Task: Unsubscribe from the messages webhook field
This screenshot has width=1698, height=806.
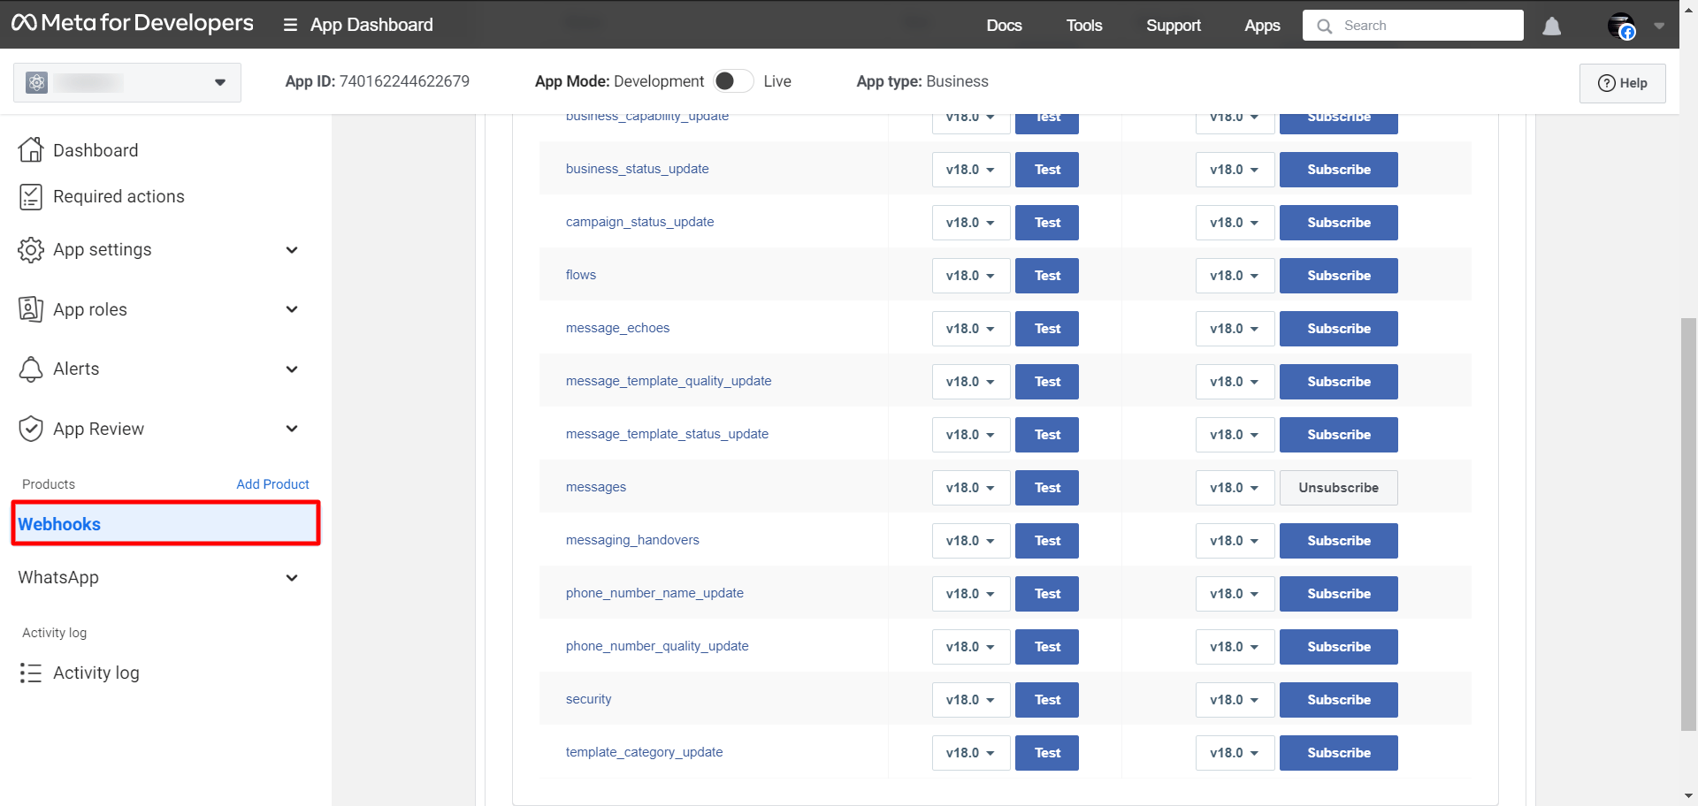Action: point(1338,488)
